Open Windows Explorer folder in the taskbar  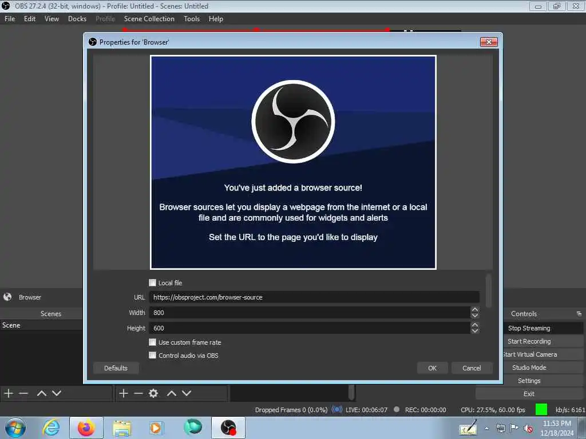tap(122, 428)
